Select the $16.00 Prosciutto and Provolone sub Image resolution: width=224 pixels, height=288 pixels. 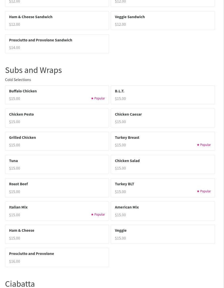tap(57, 257)
